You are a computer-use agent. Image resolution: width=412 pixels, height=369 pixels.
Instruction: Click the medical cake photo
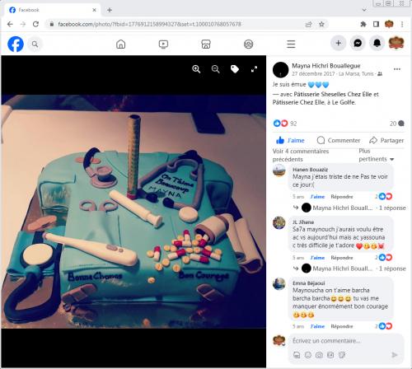pyautogui.click(x=133, y=212)
